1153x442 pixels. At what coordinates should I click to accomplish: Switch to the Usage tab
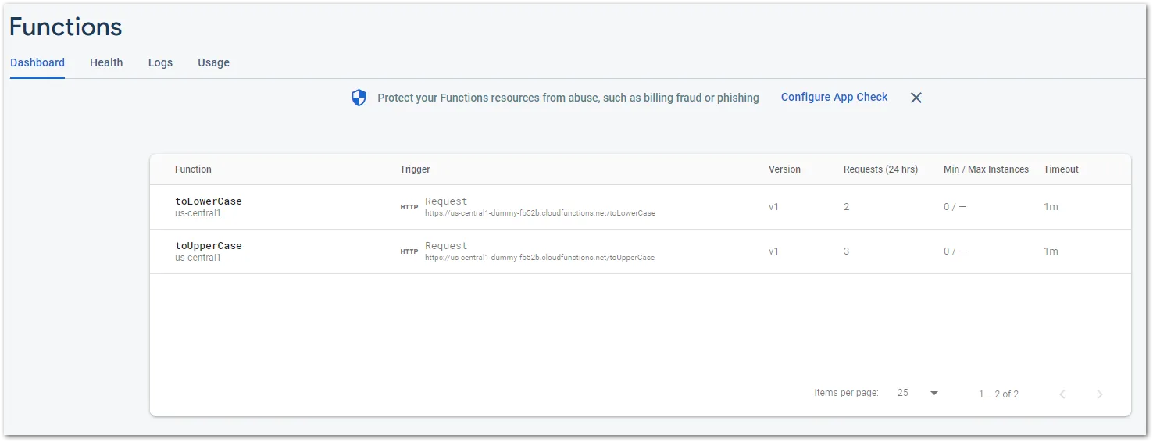click(213, 62)
